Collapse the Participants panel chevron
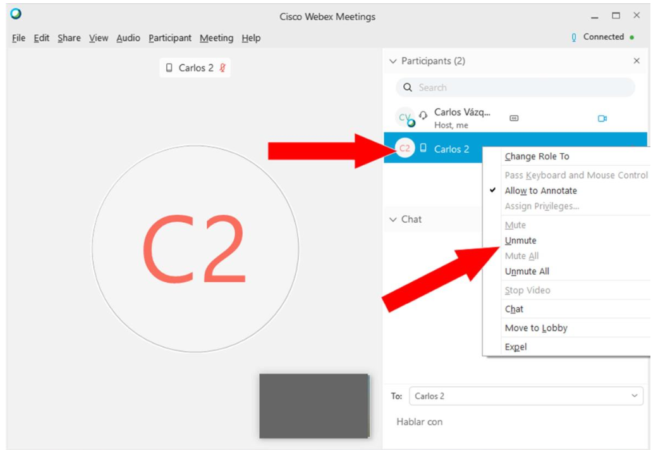Image resolution: width=658 pixels, height=450 pixels. pyautogui.click(x=393, y=61)
